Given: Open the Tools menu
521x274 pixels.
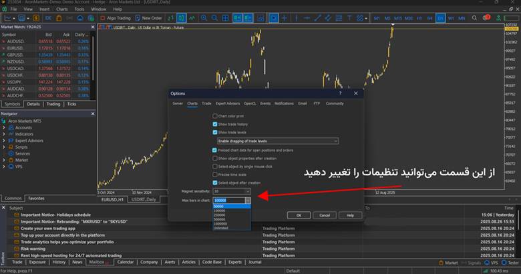Looking at the screenshot, I should pos(79,9).
